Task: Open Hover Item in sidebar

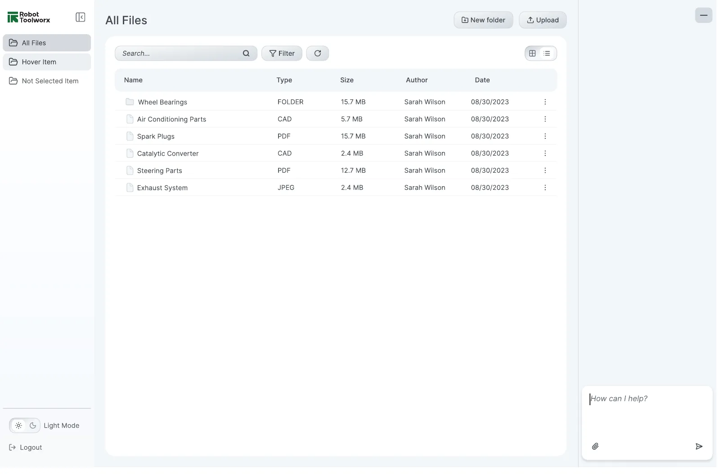Action: tap(47, 62)
